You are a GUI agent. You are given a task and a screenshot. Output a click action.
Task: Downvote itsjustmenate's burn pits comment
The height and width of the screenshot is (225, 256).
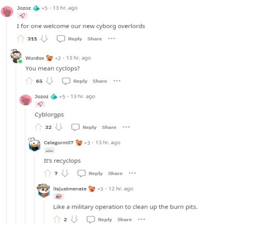(x=74, y=219)
